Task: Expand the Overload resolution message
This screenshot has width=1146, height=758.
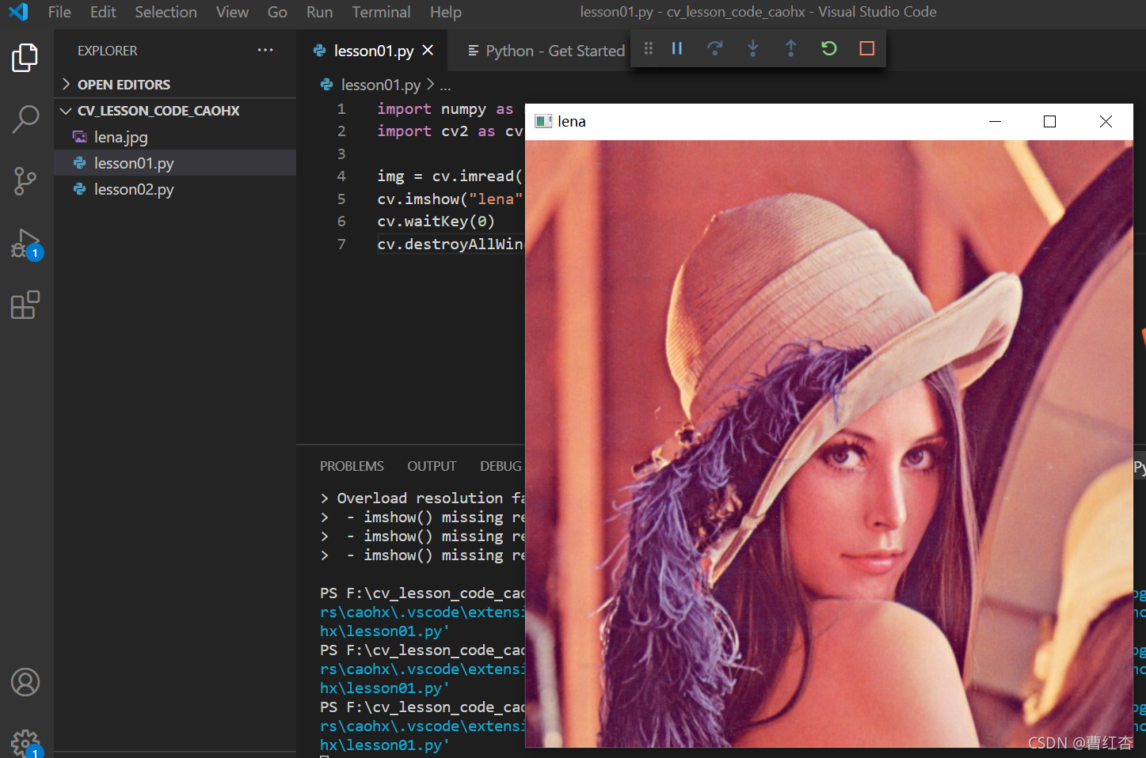Action: coord(325,498)
